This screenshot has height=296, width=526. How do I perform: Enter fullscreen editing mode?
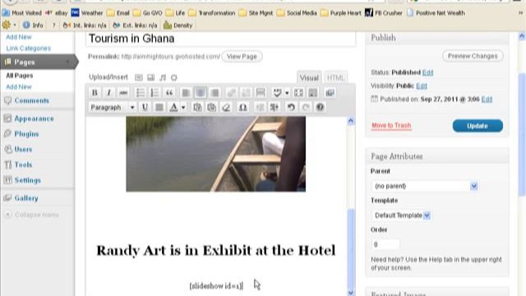[298, 93]
